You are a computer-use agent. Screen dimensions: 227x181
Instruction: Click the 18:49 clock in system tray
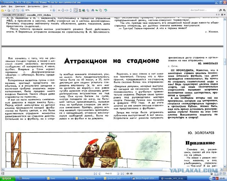(223, 179)
